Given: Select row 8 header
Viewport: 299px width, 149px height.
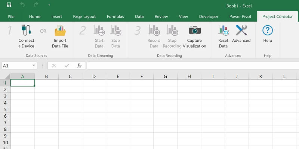Looking at the screenshot, I should click(x=5, y=129).
